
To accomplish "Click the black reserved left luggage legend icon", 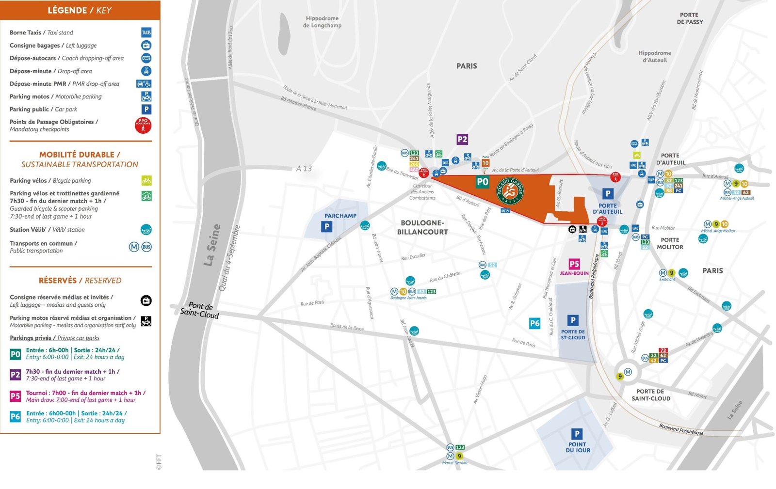I will pyautogui.click(x=146, y=300).
